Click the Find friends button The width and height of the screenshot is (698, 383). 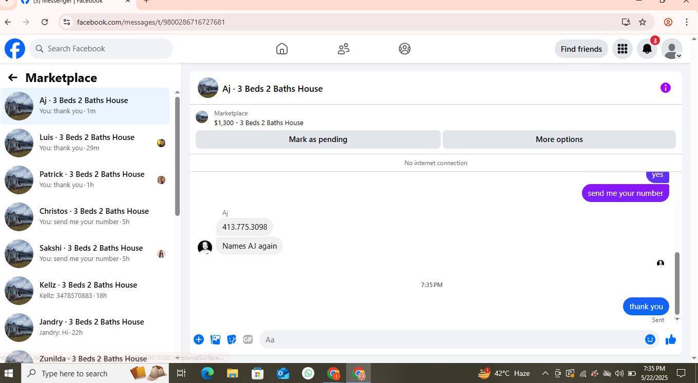tap(581, 49)
